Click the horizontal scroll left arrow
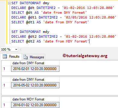Viewport: 118px width, 108px height. point(20,49)
